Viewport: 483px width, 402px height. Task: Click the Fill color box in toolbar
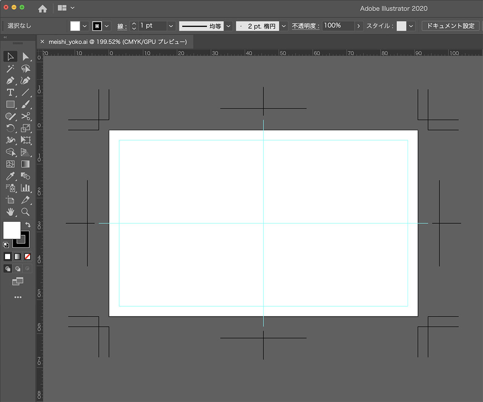click(x=12, y=230)
